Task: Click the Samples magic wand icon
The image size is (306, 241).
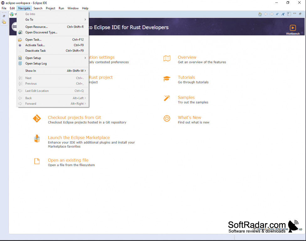Action: [167, 98]
